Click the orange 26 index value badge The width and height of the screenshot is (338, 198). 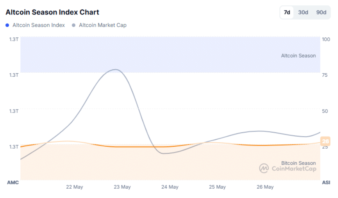[x=325, y=141]
